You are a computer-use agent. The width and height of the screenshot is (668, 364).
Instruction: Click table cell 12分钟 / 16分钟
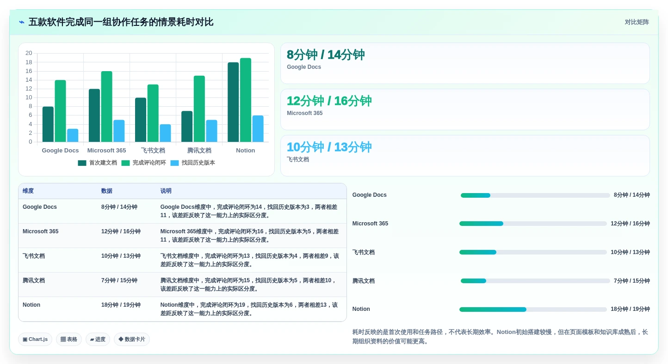coord(121,231)
